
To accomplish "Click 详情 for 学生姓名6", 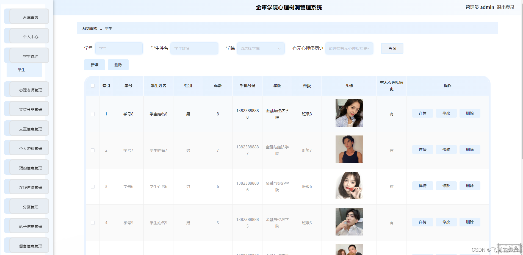I will (423, 186).
